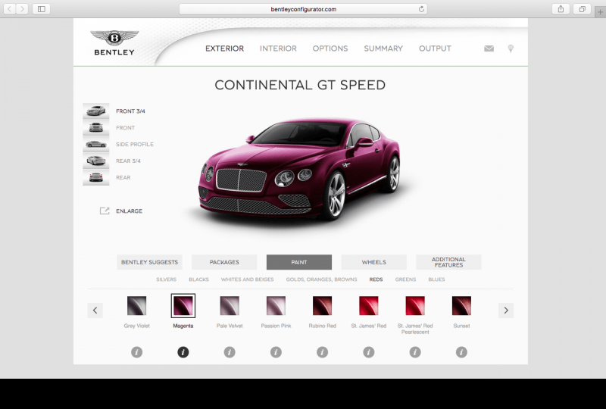
Task: Select the Rear view thumbnail
Action: click(x=96, y=177)
